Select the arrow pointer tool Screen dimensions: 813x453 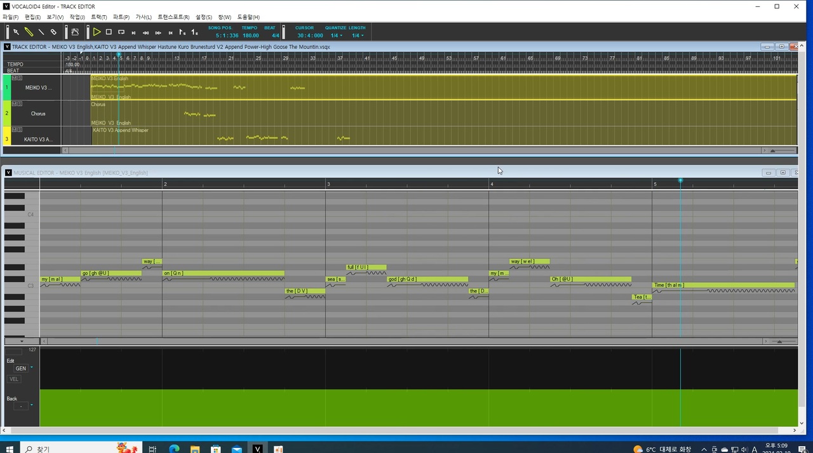[x=17, y=32]
